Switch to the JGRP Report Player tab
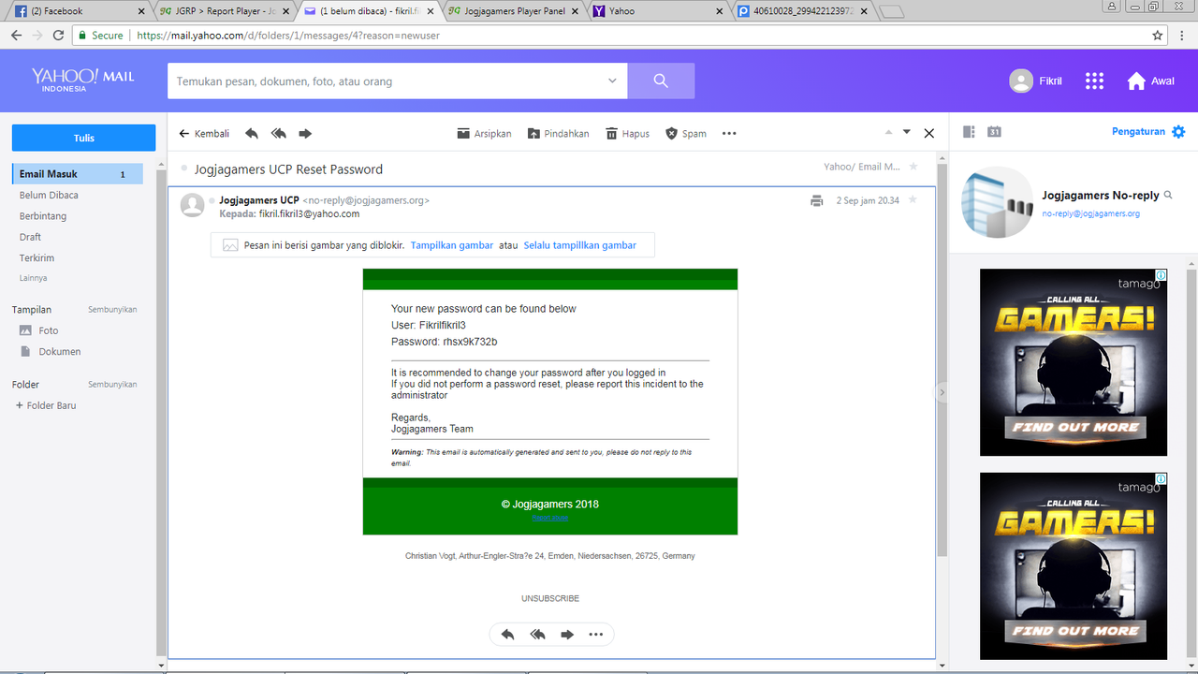This screenshot has height=674, width=1198. (226, 11)
